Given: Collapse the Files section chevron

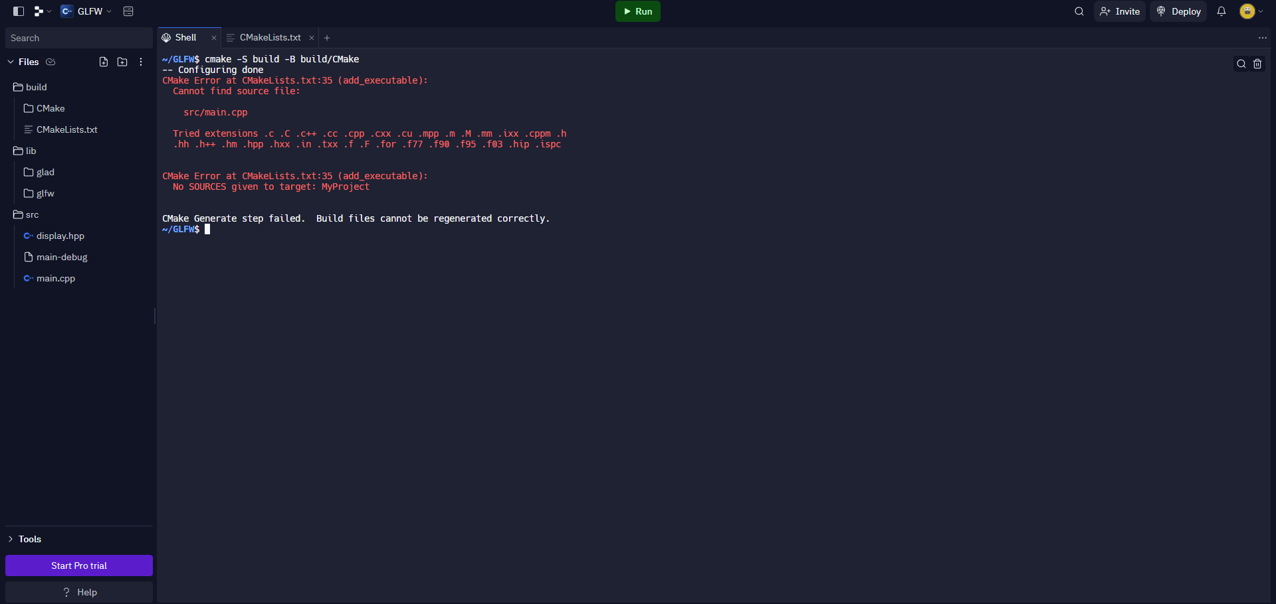Looking at the screenshot, I should point(11,62).
